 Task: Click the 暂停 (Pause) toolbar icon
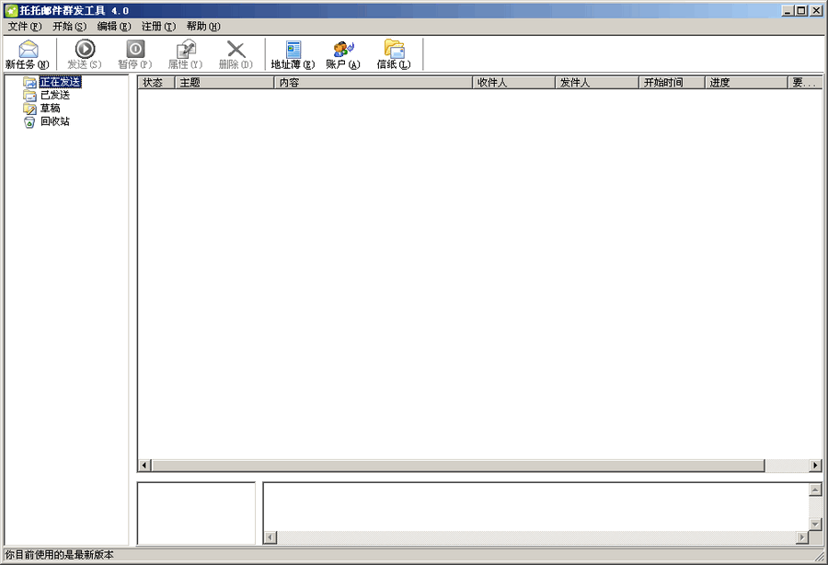pos(135,50)
